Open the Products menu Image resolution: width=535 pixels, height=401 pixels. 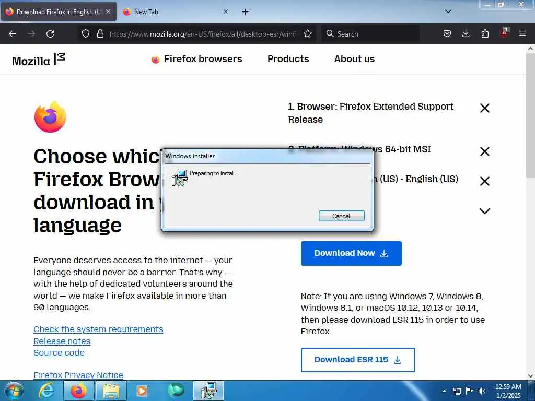tap(288, 59)
